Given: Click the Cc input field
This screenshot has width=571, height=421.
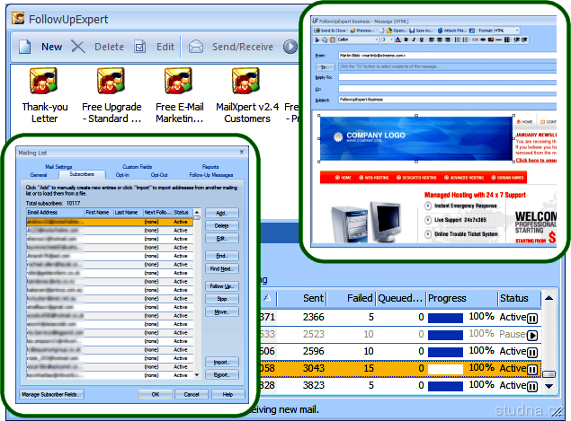Looking at the screenshot, I should (447, 88).
